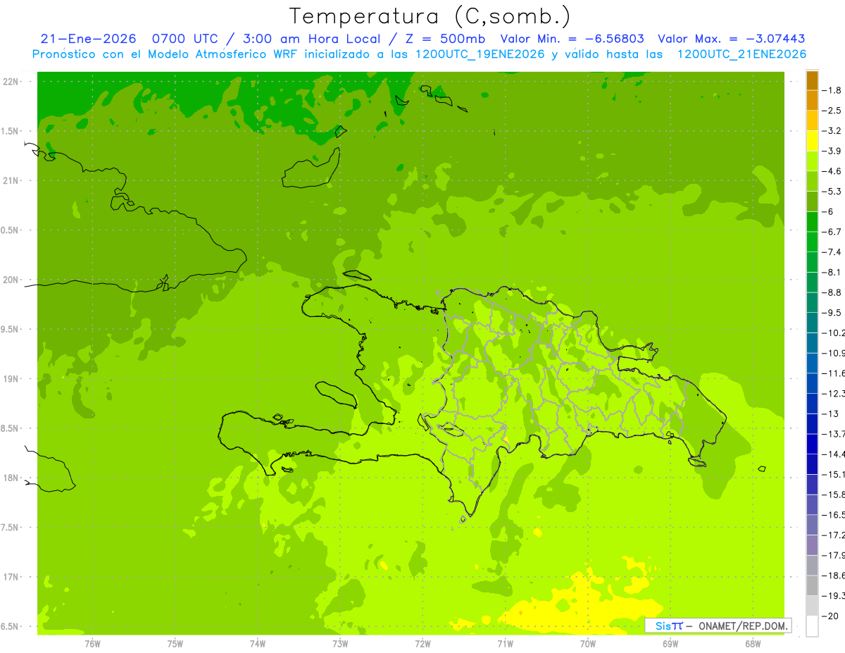Click the '-20' colorbar value label

tap(831, 616)
